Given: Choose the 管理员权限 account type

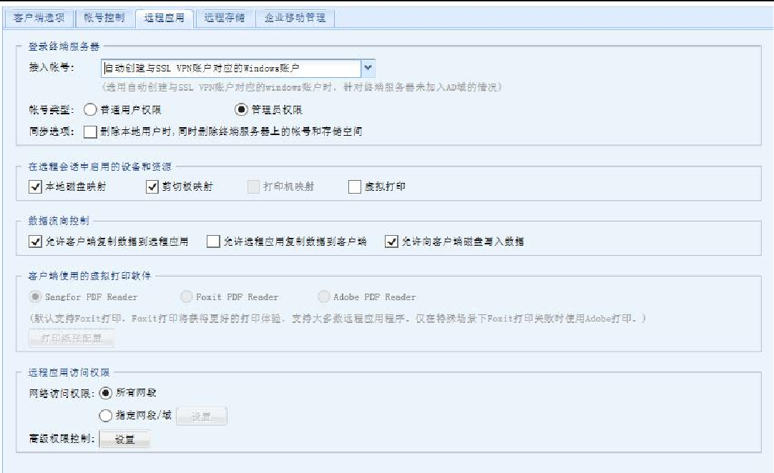Looking at the screenshot, I should [x=242, y=110].
